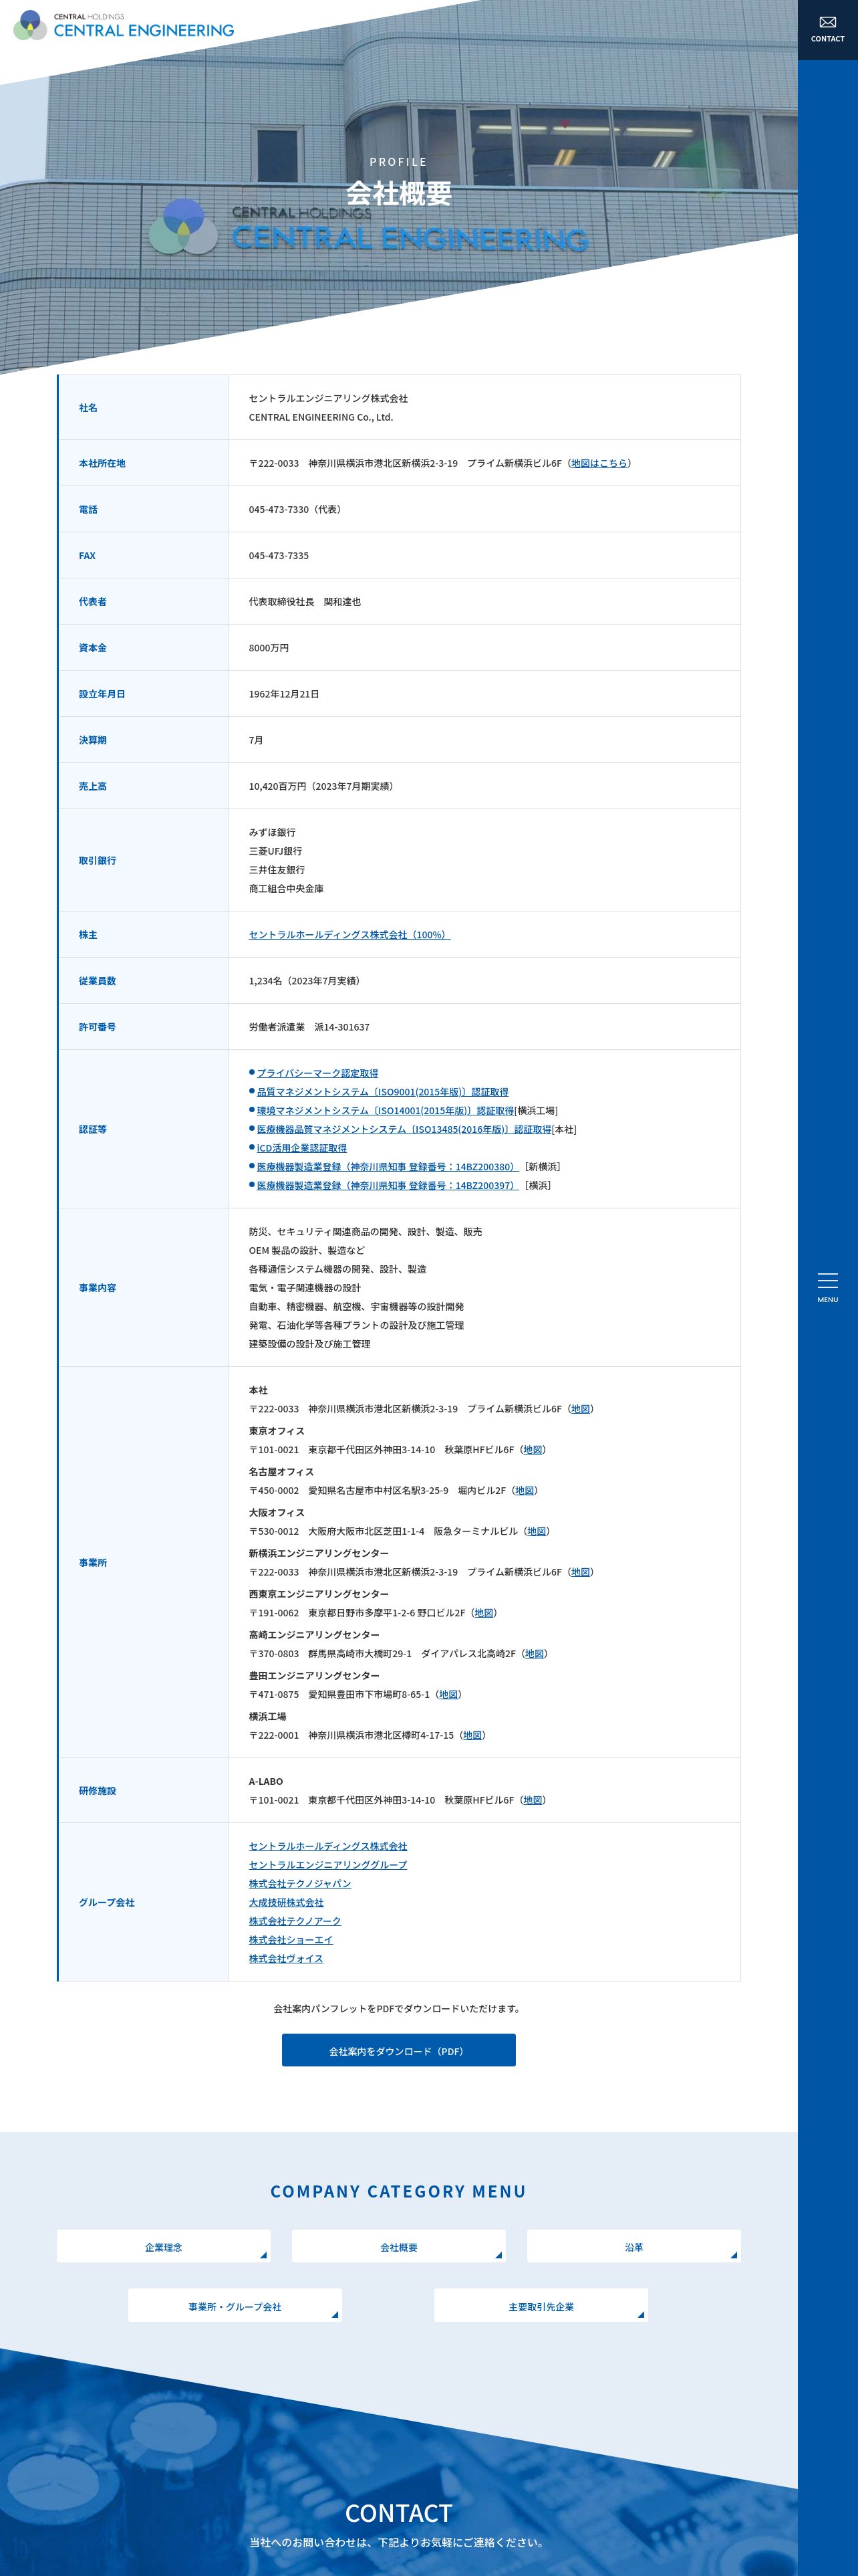Click the phone number 045-473-7330（代表）

297,509
